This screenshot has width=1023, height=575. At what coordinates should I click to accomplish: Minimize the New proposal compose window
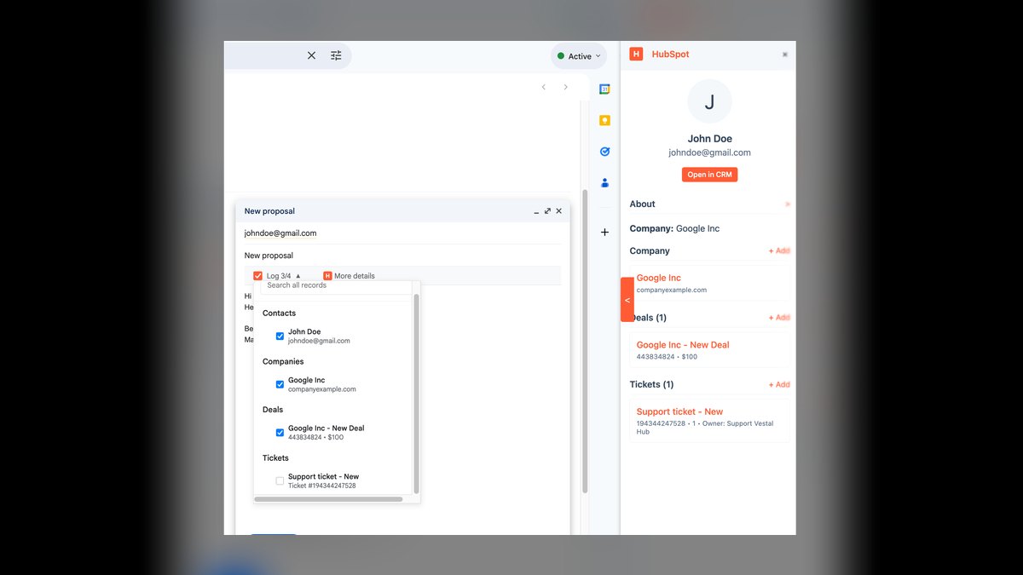click(x=536, y=211)
